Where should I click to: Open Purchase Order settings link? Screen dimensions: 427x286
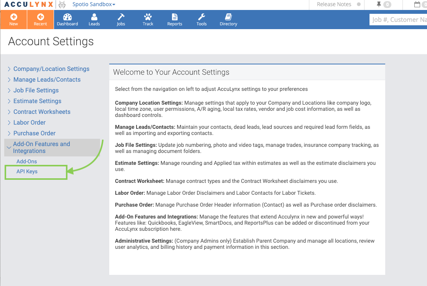34,133
